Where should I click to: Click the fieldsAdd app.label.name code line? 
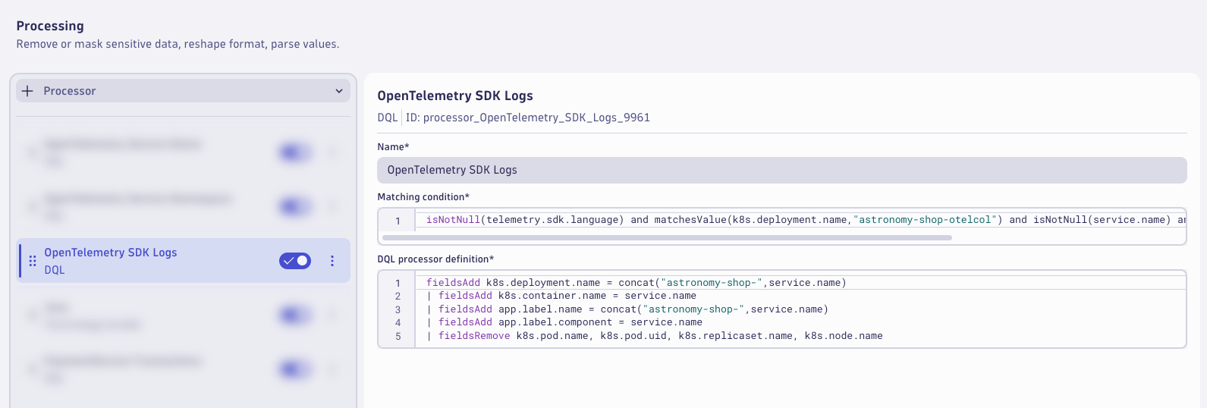point(627,309)
